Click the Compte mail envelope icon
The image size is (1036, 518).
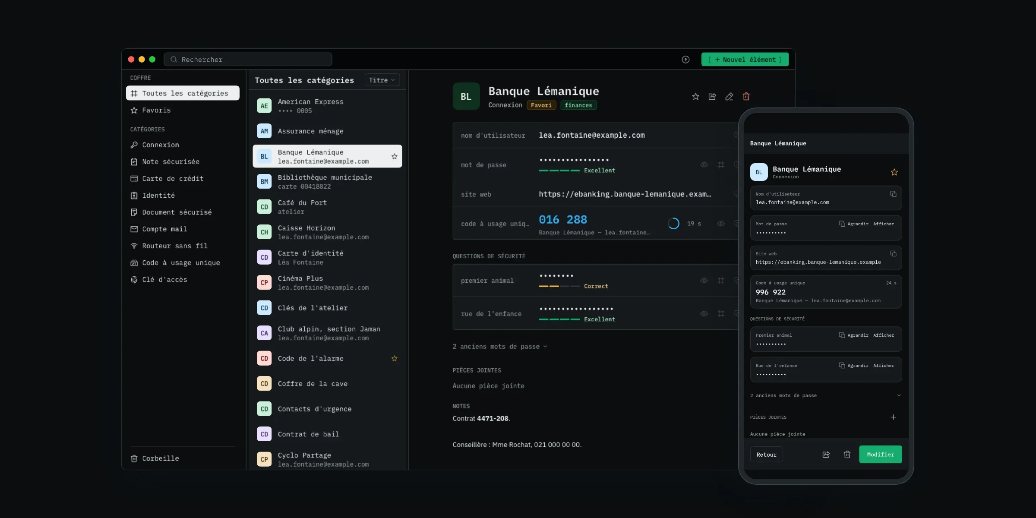click(134, 229)
